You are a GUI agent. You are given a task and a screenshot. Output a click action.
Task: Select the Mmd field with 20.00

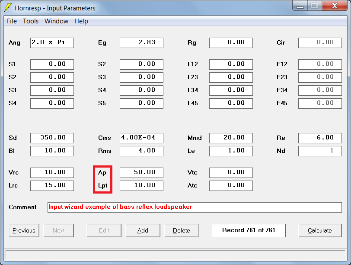pos(231,138)
